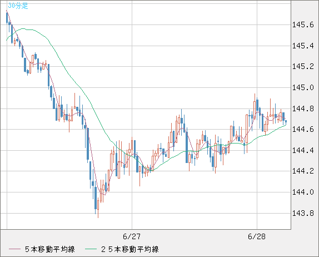
Task: Select the 144.8 price axis label
Action: tap(303, 108)
